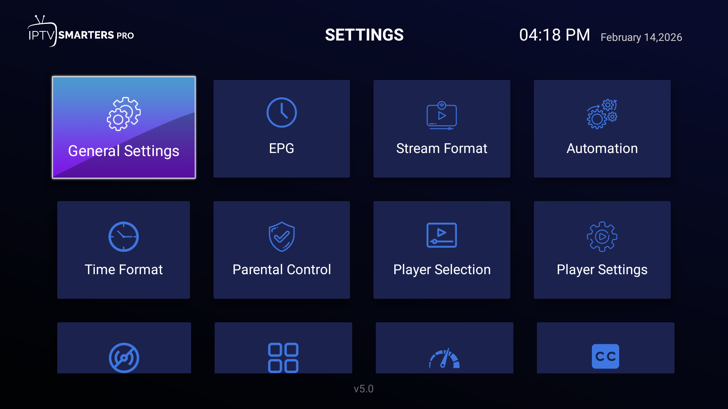Open the General Settings gears icon
Image resolution: width=728 pixels, height=409 pixels.
(x=124, y=114)
